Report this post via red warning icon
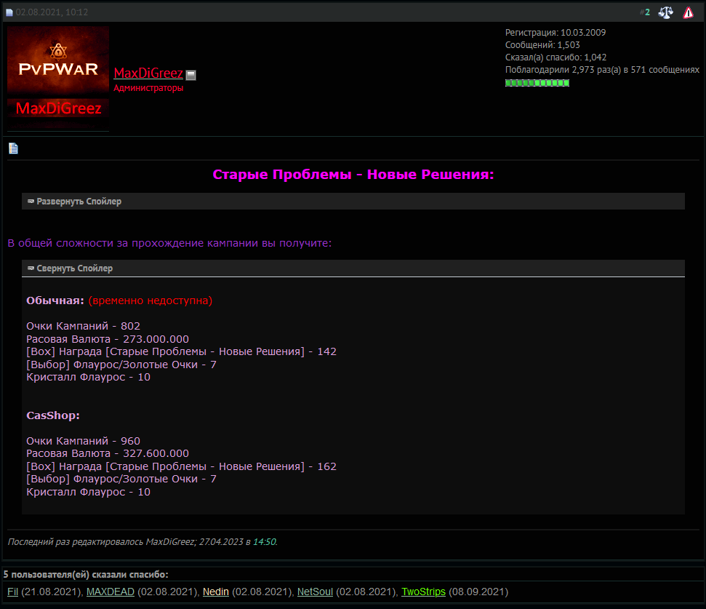Screen dimensions: 706x609 click(689, 12)
